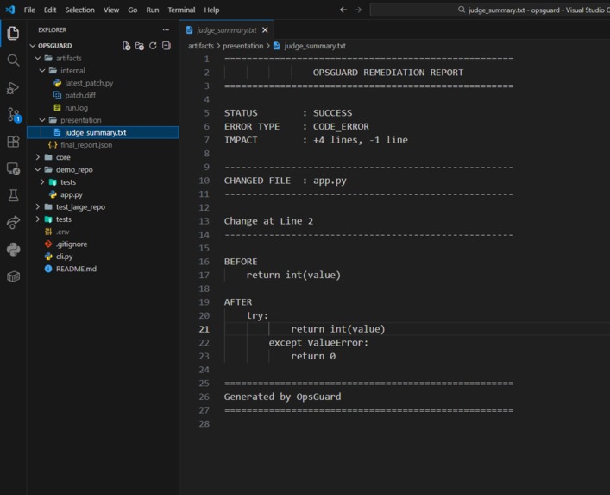Collapse the demo_repo folder

(38, 170)
